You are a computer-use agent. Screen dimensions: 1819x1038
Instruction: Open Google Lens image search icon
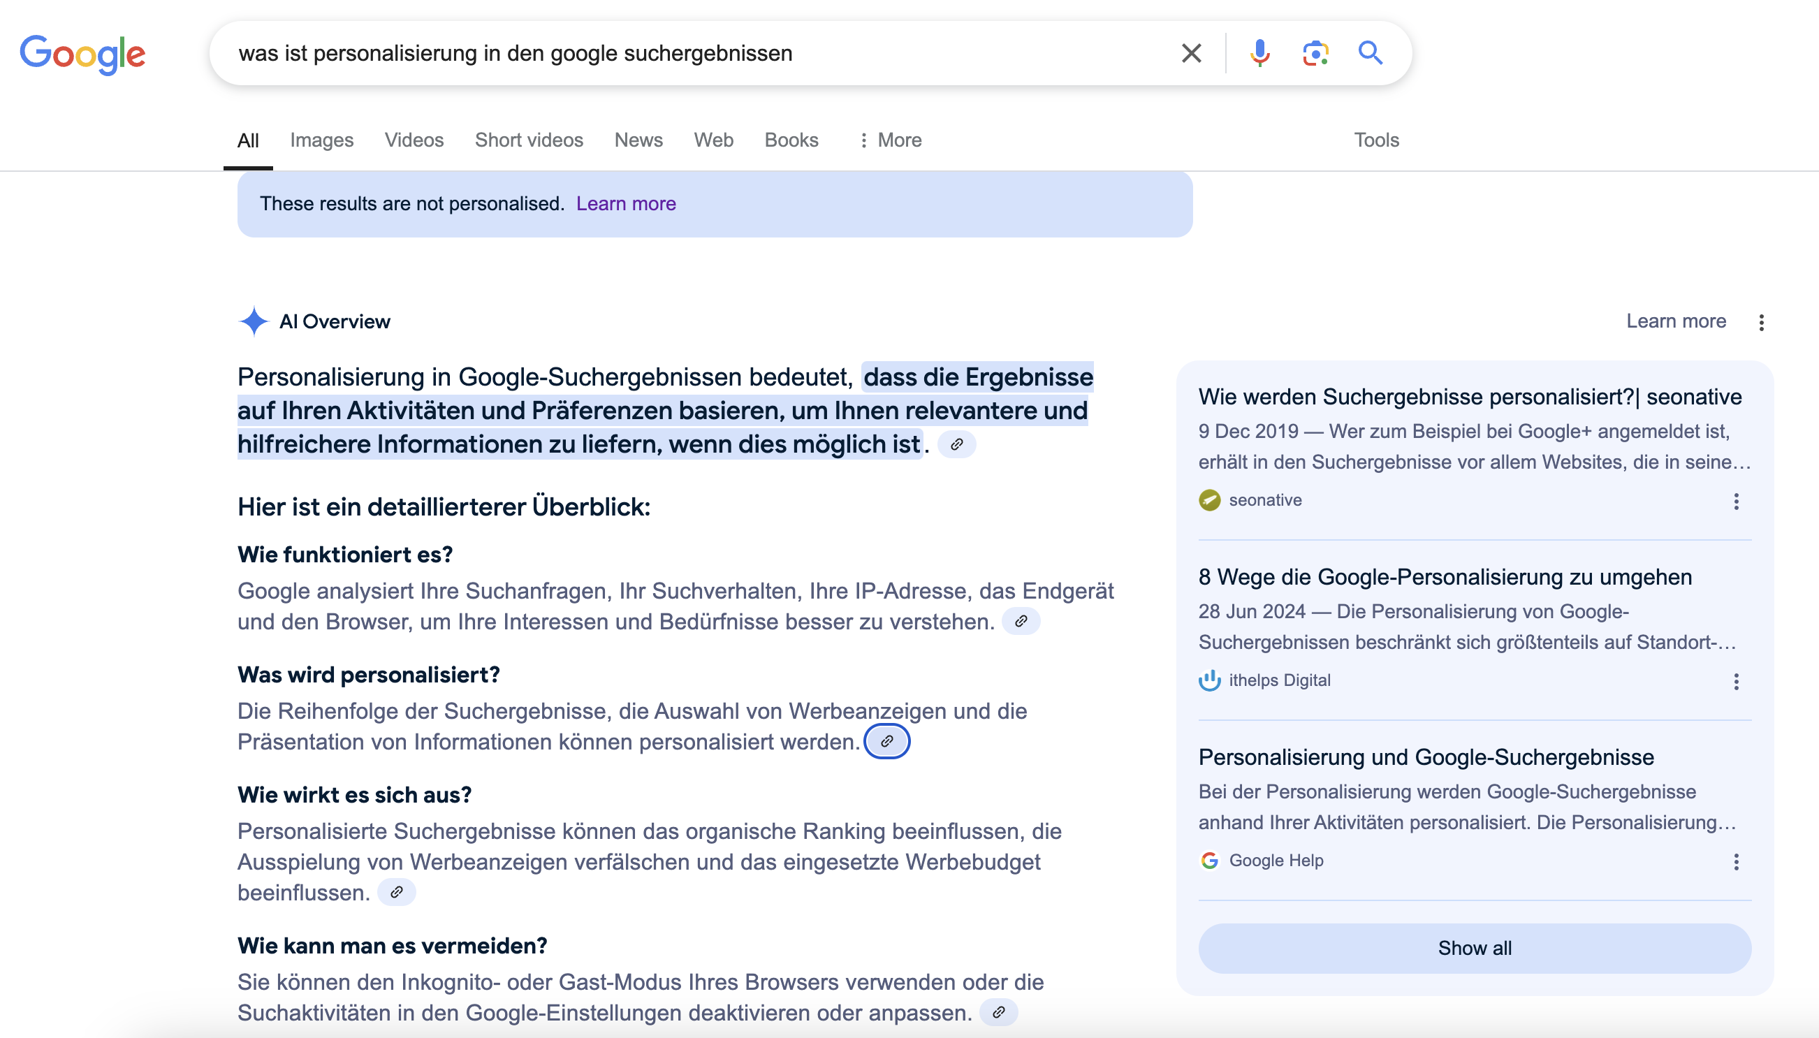[x=1314, y=52]
